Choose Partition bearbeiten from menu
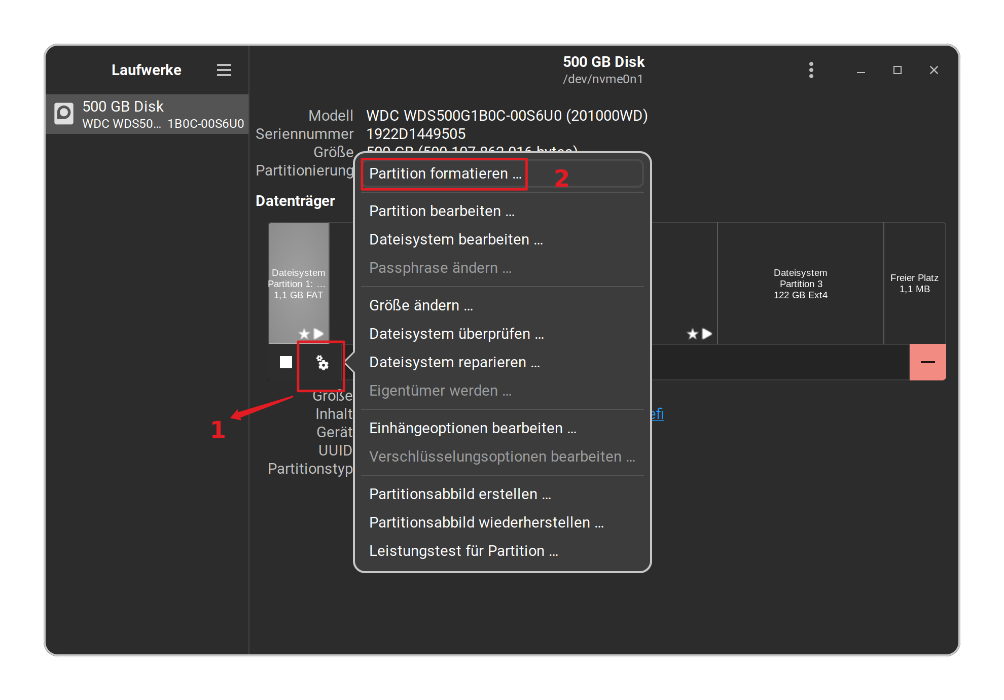This screenshot has height=700, width=1004. (441, 211)
